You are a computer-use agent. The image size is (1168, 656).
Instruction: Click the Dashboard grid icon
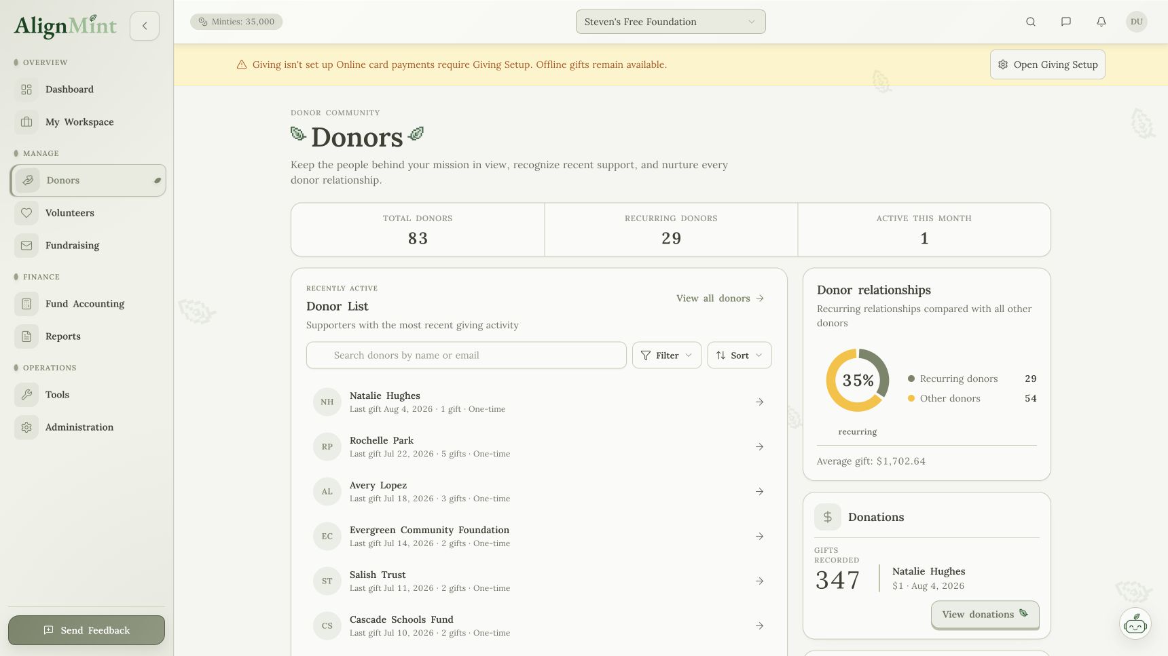pos(26,90)
